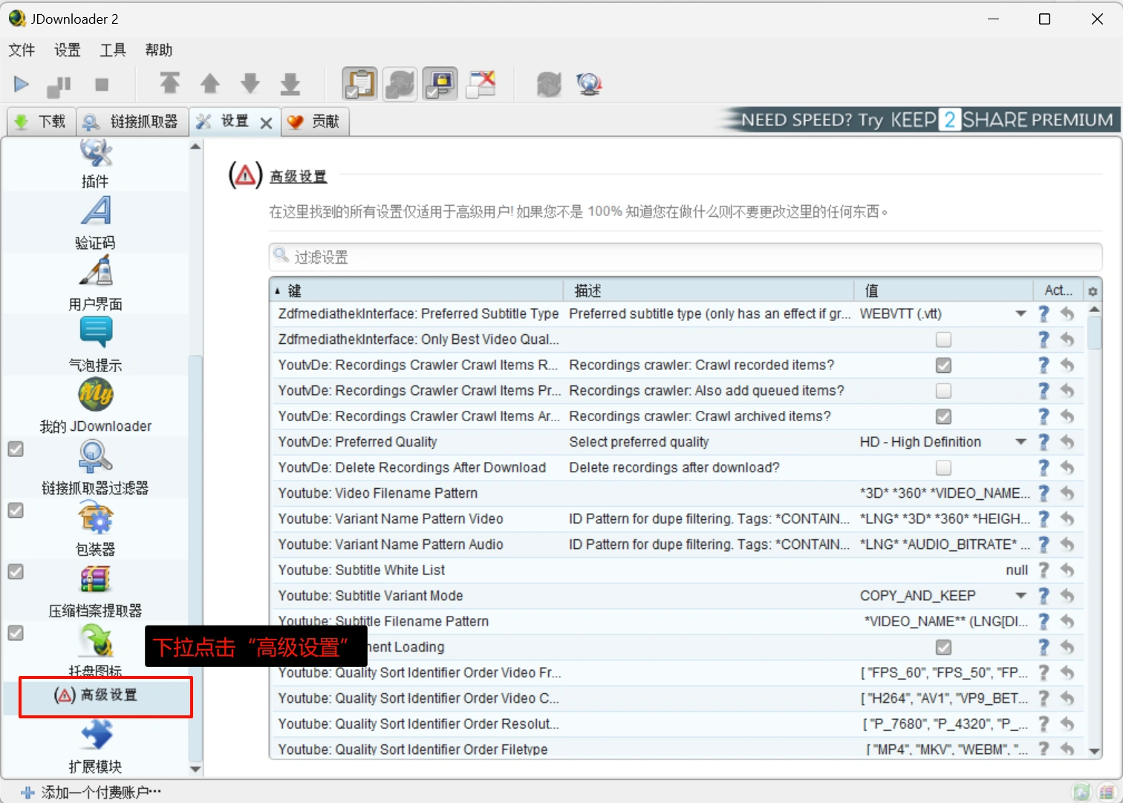Toggle Also add queued items checkbox
The width and height of the screenshot is (1123, 803).
pyautogui.click(x=943, y=391)
